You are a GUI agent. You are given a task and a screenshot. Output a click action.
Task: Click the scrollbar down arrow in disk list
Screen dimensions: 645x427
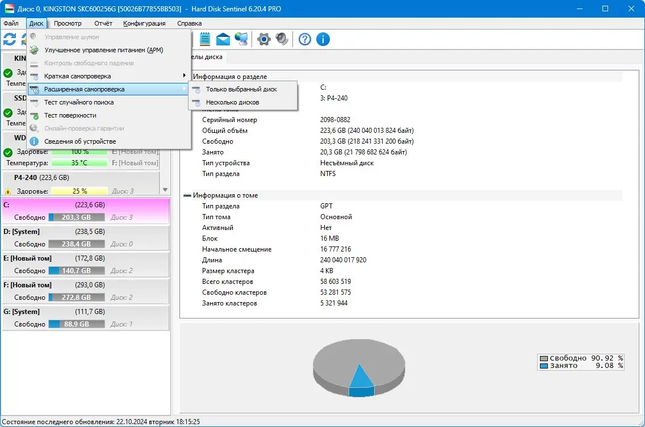[x=165, y=189]
